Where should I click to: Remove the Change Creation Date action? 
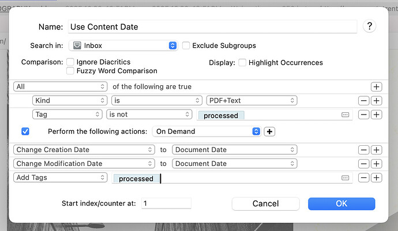click(x=363, y=150)
